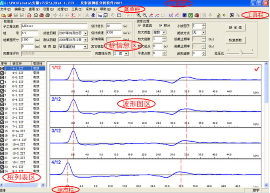The image size is (270, 193).
Task: Toggle checkbox for row 20 (10-2.ZIT)
Action: tap(2, 153)
